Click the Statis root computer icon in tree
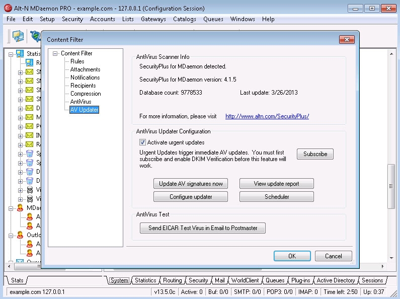 click(x=20, y=53)
